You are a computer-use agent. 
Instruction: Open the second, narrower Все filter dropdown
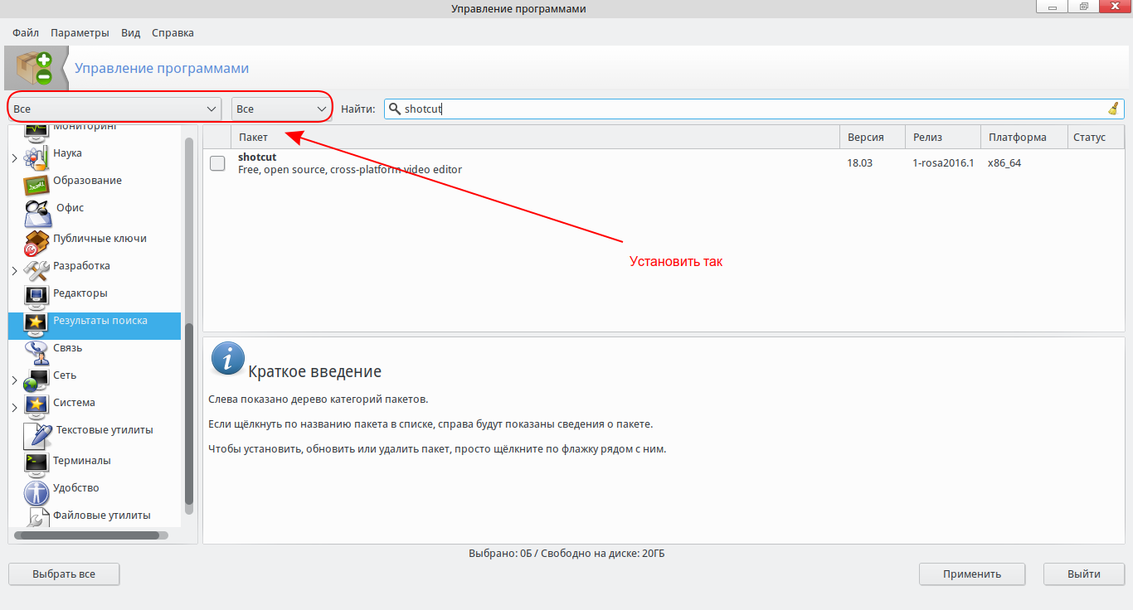click(x=281, y=109)
